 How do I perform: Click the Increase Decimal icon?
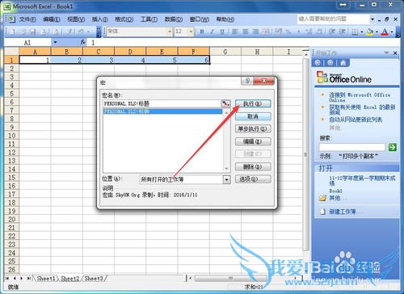coord(309,31)
